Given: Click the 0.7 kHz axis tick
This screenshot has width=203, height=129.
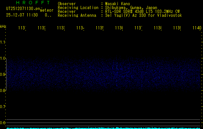Looking at the screenshot, I should [3, 106].
